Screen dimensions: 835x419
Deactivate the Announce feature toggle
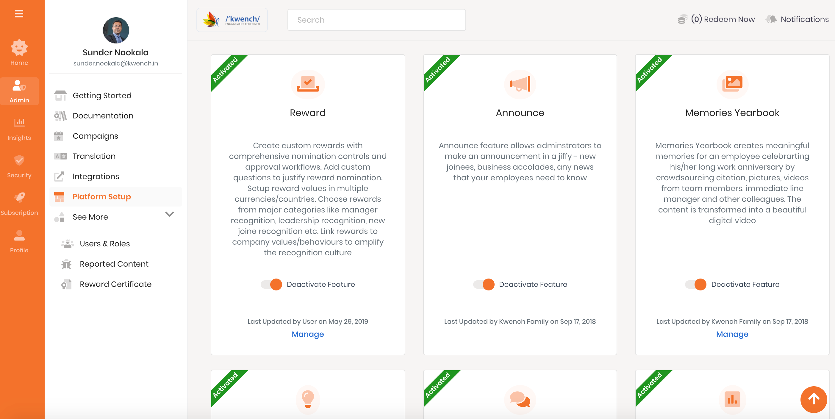484,284
